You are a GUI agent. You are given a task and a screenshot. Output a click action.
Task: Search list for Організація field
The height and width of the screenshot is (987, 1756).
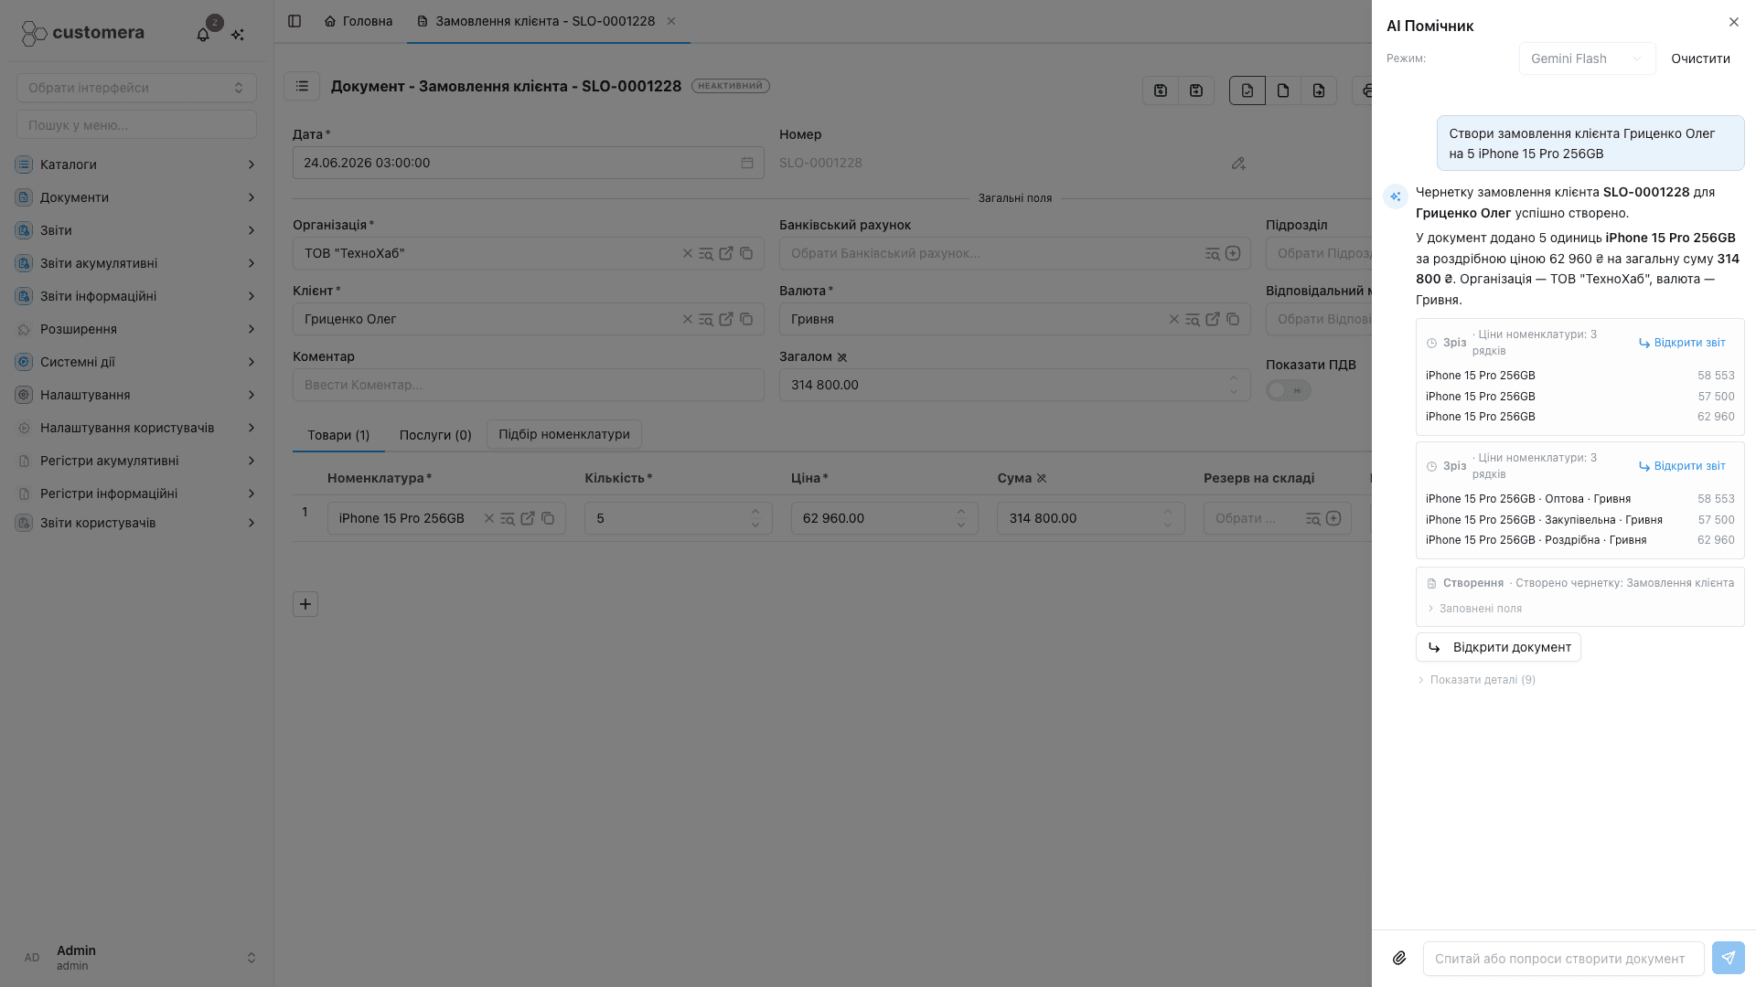[706, 253]
